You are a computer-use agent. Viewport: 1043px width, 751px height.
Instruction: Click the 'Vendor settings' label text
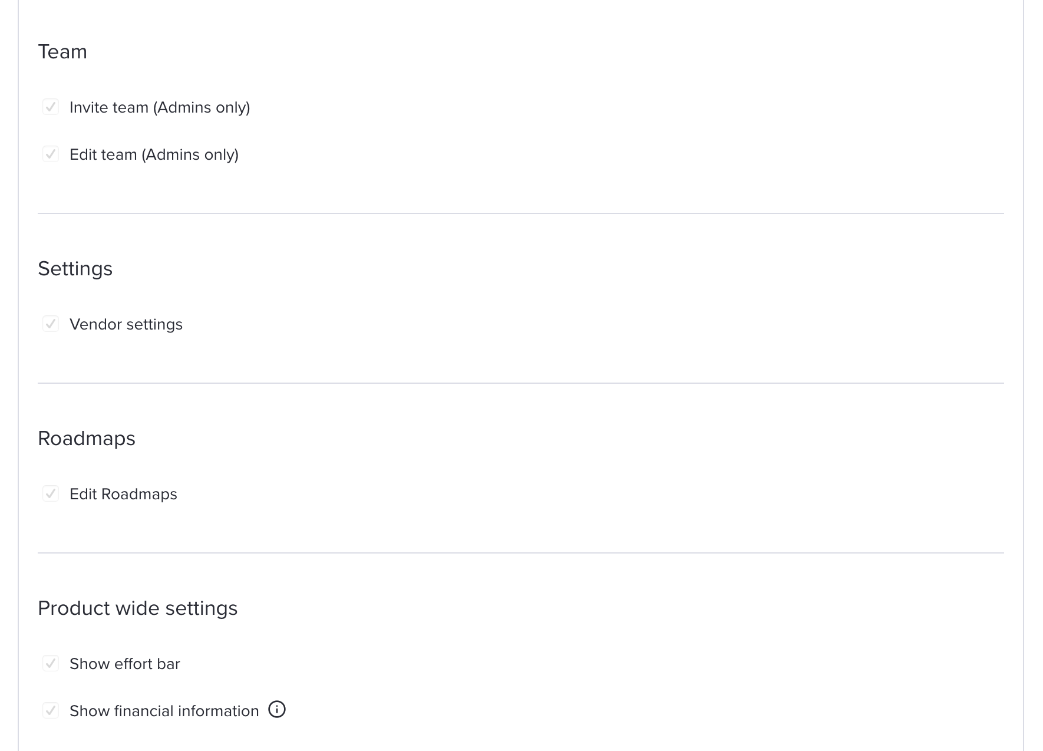[x=126, y=324]
